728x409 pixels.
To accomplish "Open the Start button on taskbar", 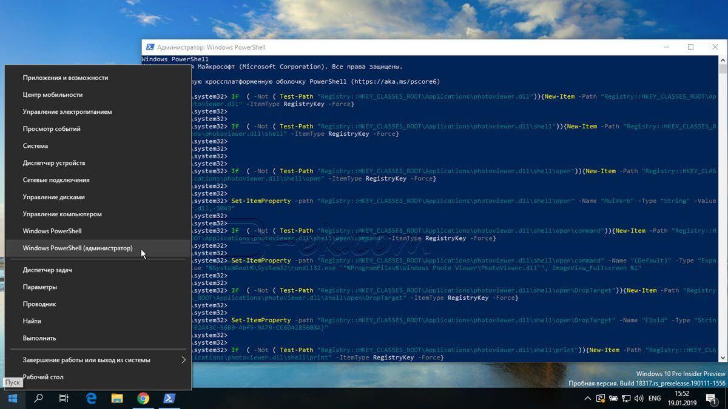I will (13, 398).
